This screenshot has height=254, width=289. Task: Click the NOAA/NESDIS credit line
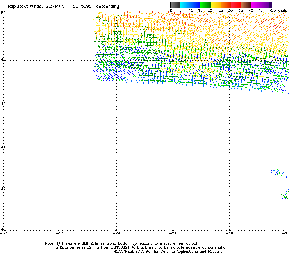pyautogui.click(x=169, y=252)
